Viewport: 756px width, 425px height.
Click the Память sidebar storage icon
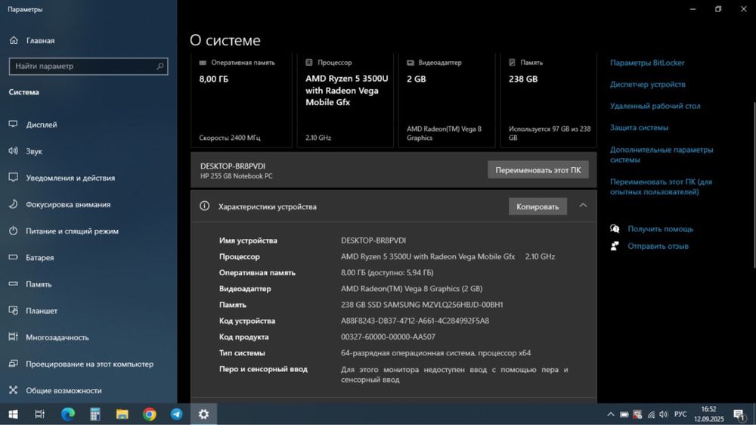[x=13, y=284]
